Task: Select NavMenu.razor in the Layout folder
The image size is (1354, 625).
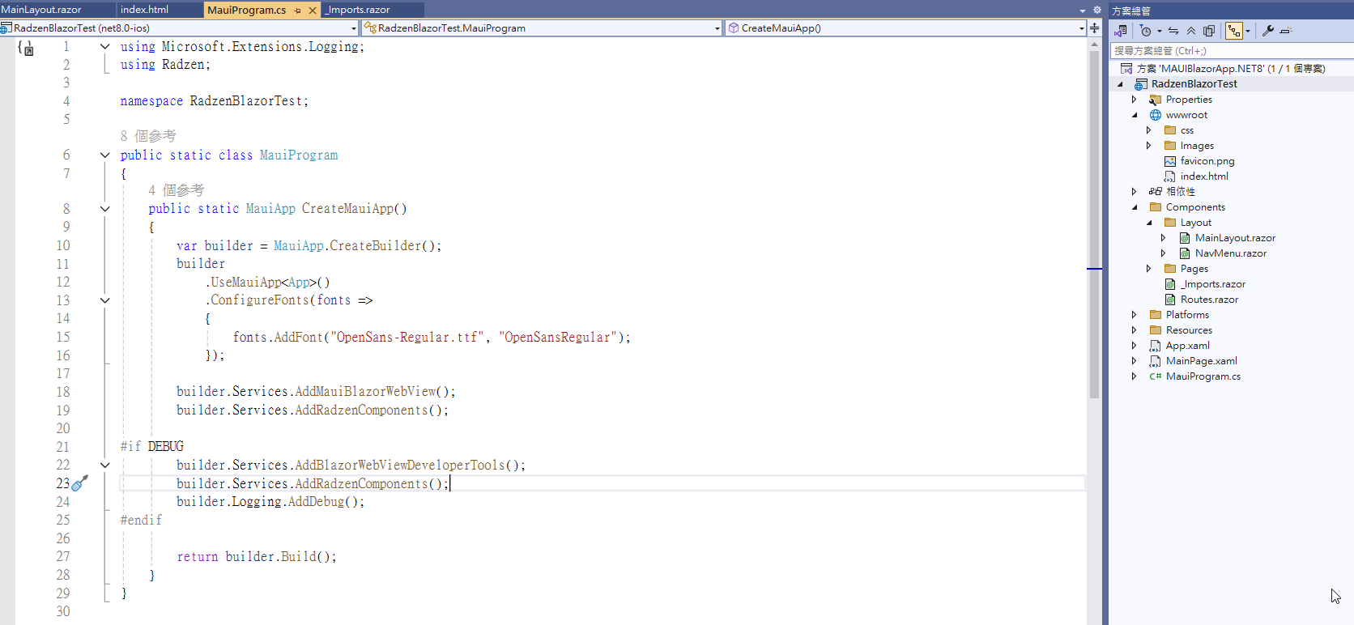Action: tap(1230, 253)
